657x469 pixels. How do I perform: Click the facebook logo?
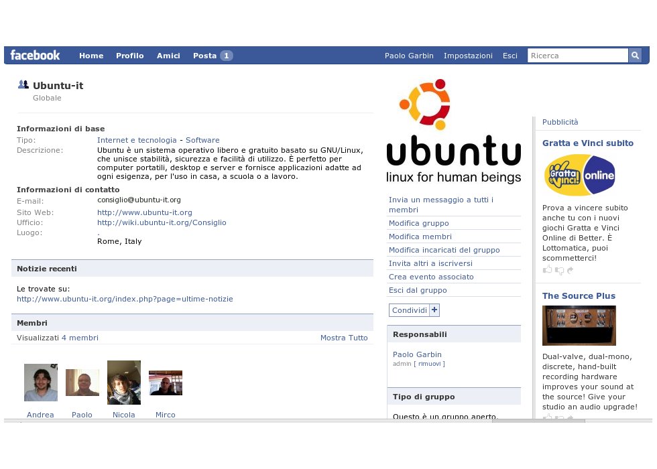tap(35, 55)
